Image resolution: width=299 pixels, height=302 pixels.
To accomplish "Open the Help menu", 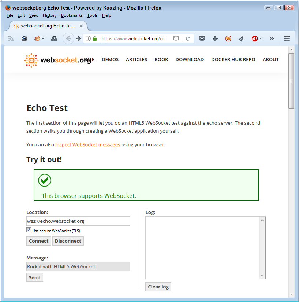I will pyautogui.click(x=106, y=15).
